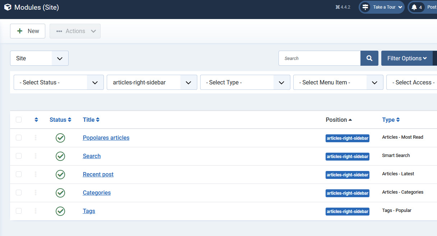
Task: Click the magnifying glass search button
Action: point(369,58)
